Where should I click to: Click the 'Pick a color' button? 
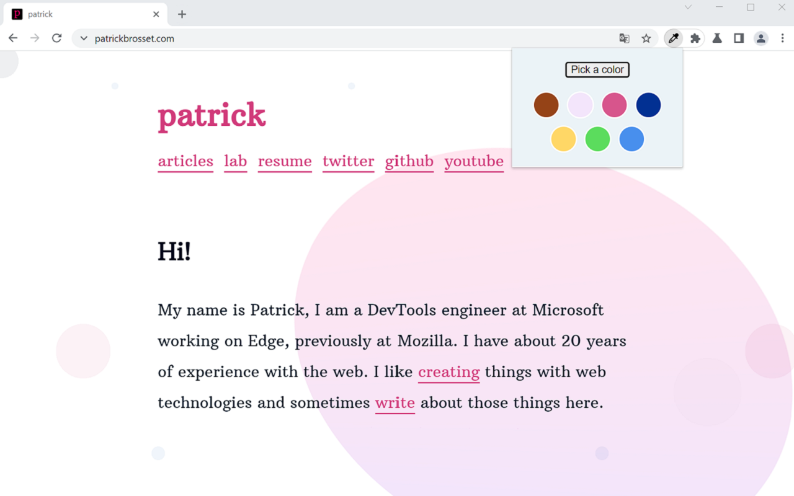[597, 69]
